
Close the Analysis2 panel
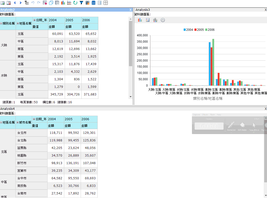[130, 10]
